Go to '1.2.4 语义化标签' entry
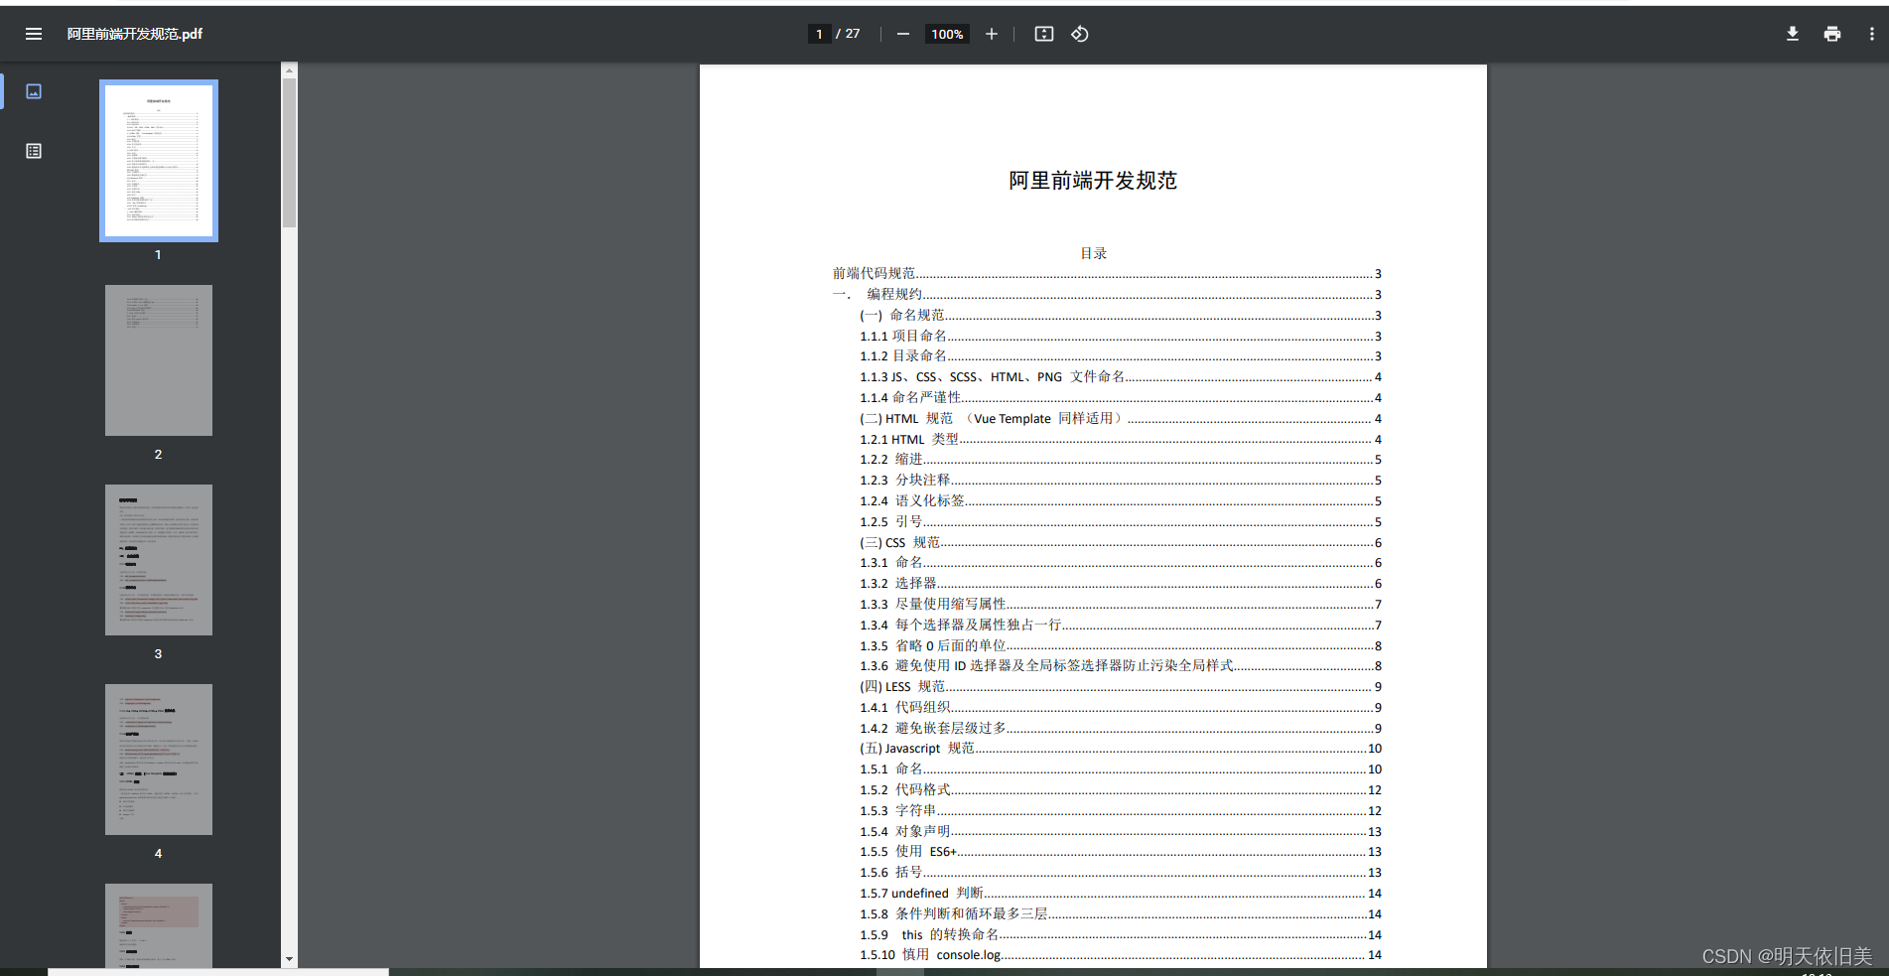The height and width of the screenshot is (976, 1889). click(x=1121, y=500)
